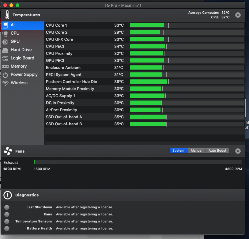Click the Temperatures section heading
The image size is (249, 239).
click(x=26, y=15)
